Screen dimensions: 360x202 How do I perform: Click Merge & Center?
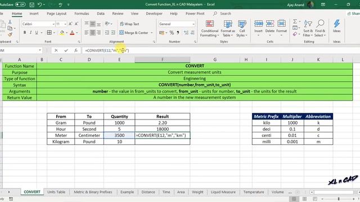click(x=134, y=33)
